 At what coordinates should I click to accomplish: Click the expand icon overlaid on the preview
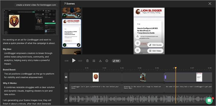click(138, 50)
